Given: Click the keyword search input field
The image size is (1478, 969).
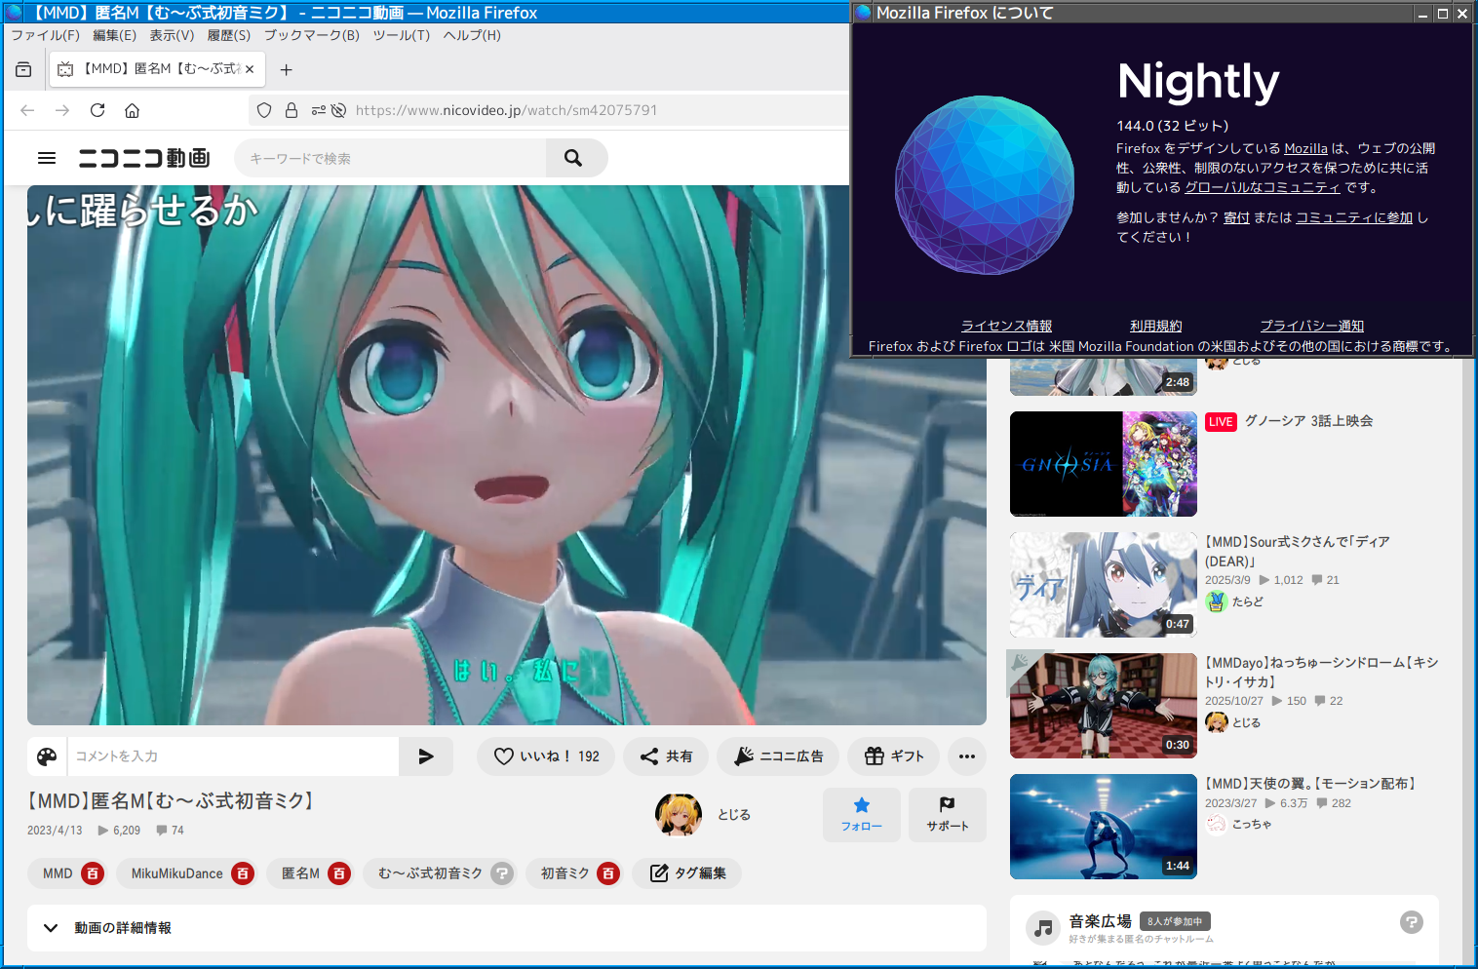Looking at the screenshot, I should (x=390, y=158).
